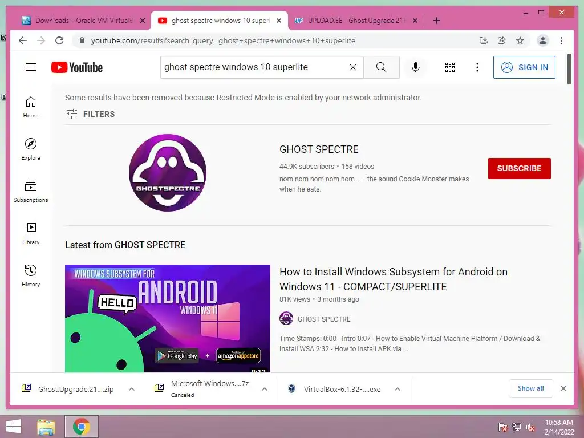Open GHOST SPECTRE uploader link under video
The image size is (584, 438).
tap(324, 319)
